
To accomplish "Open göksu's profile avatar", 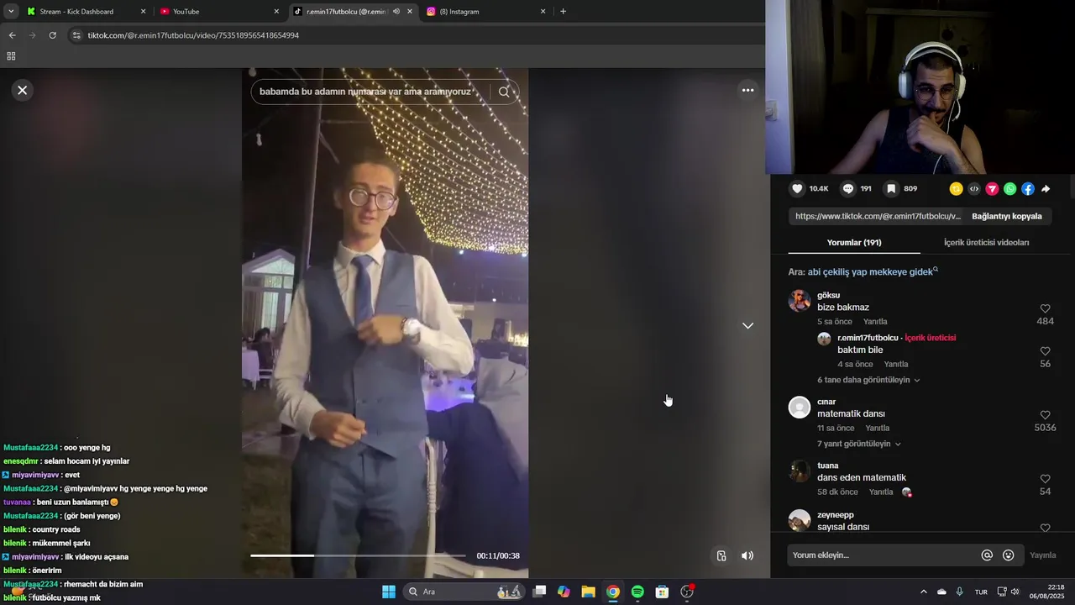I will [x=800, y=301].
